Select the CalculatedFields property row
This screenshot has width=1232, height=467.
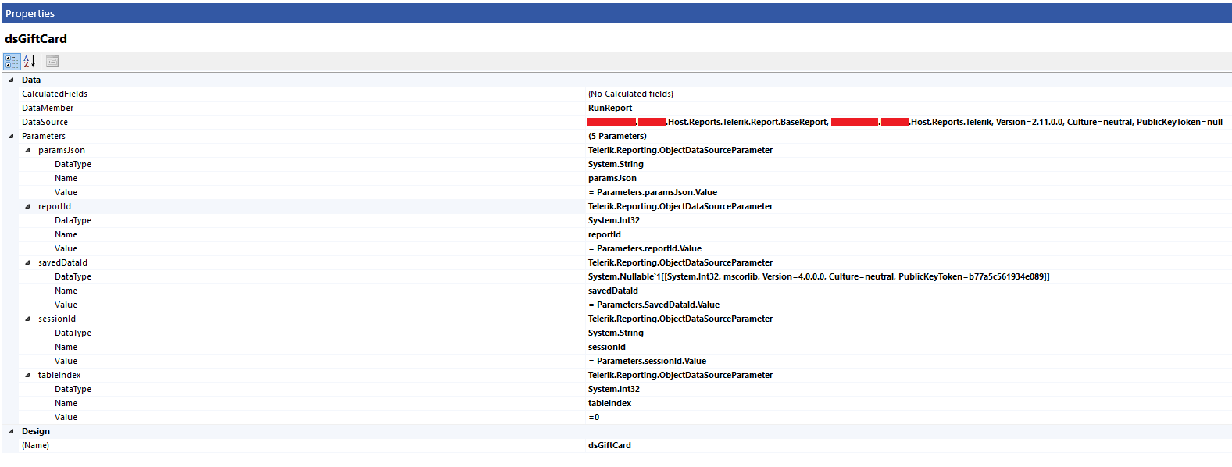point(625,94)
